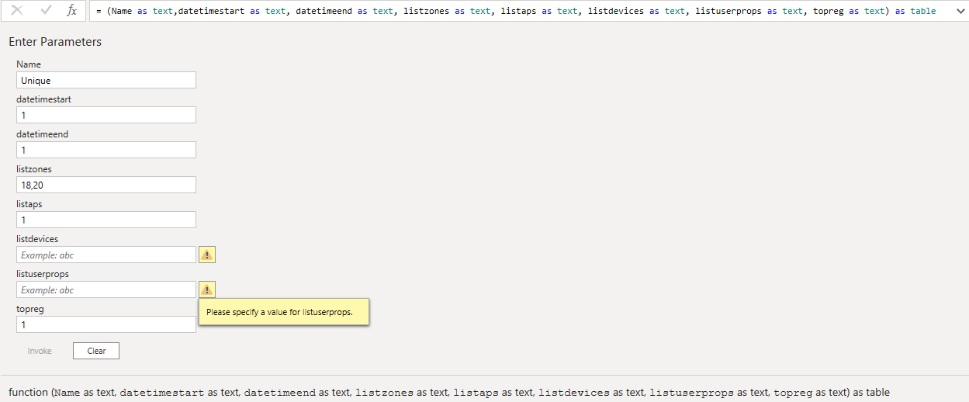969x402 pixels.
Task: Click the warning icon beside listuserprops
Action: coord(207,289)
